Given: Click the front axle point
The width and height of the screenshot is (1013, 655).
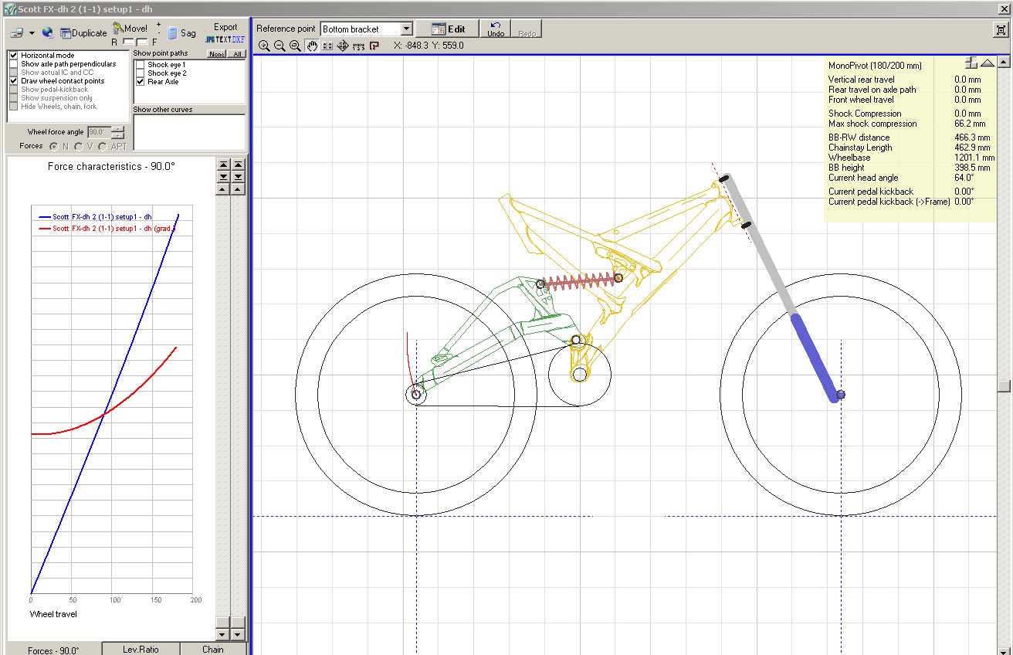Looking at the screenshot, I should 841,395.
